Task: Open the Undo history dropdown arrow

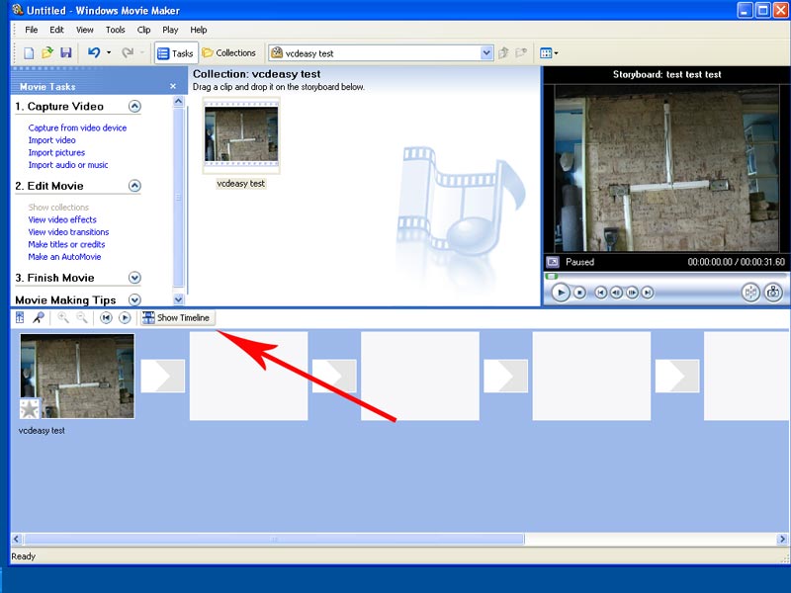Action: point(109,53)
